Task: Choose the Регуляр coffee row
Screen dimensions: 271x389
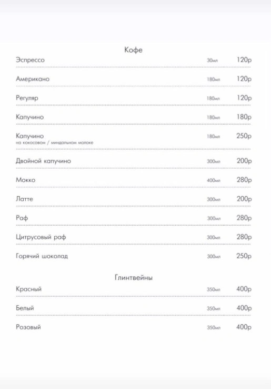Action: tap(134, 98)
